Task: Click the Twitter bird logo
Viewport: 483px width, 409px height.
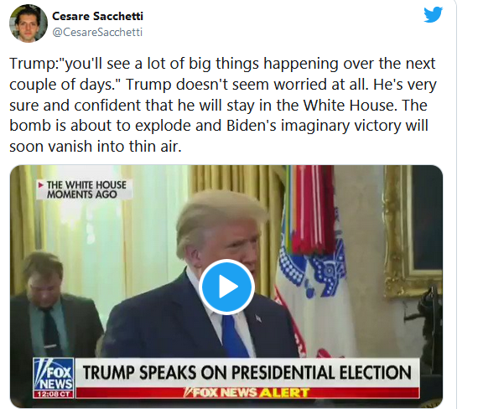Action: (x=433, y=14)
